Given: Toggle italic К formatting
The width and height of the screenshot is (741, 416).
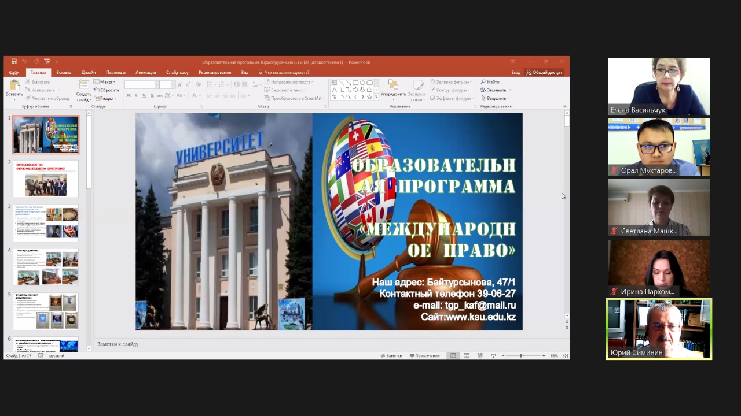Looking at the screenshot, I should tap(136, 95).
